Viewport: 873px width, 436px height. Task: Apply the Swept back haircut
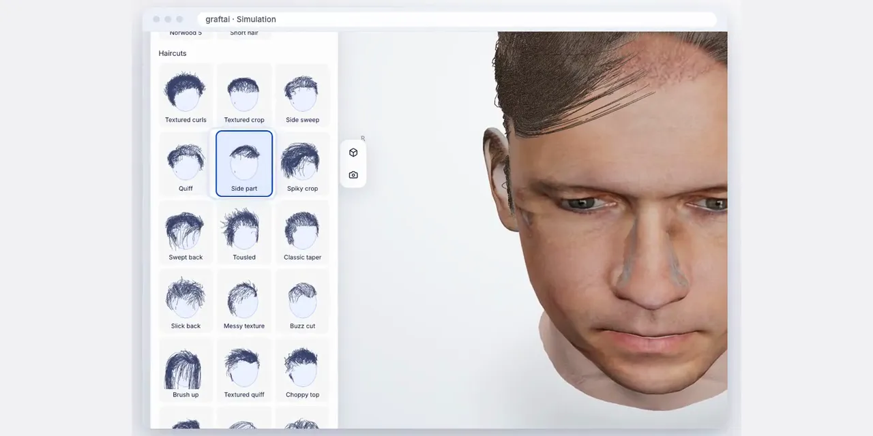tap(186, 232)
